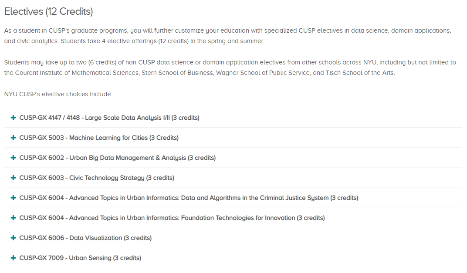Click the Electives (12 Credits) heading
This screenshot has height=273, width=467.
48,11
